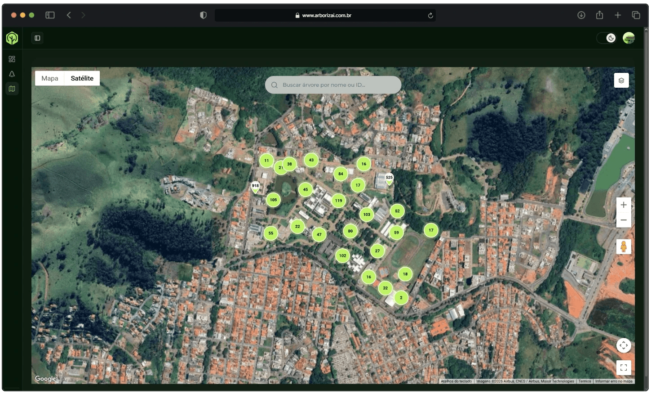The width and height of the screenshot is (651, 394).
Task: Click the search magnifier icon
Action: (275, 85)
